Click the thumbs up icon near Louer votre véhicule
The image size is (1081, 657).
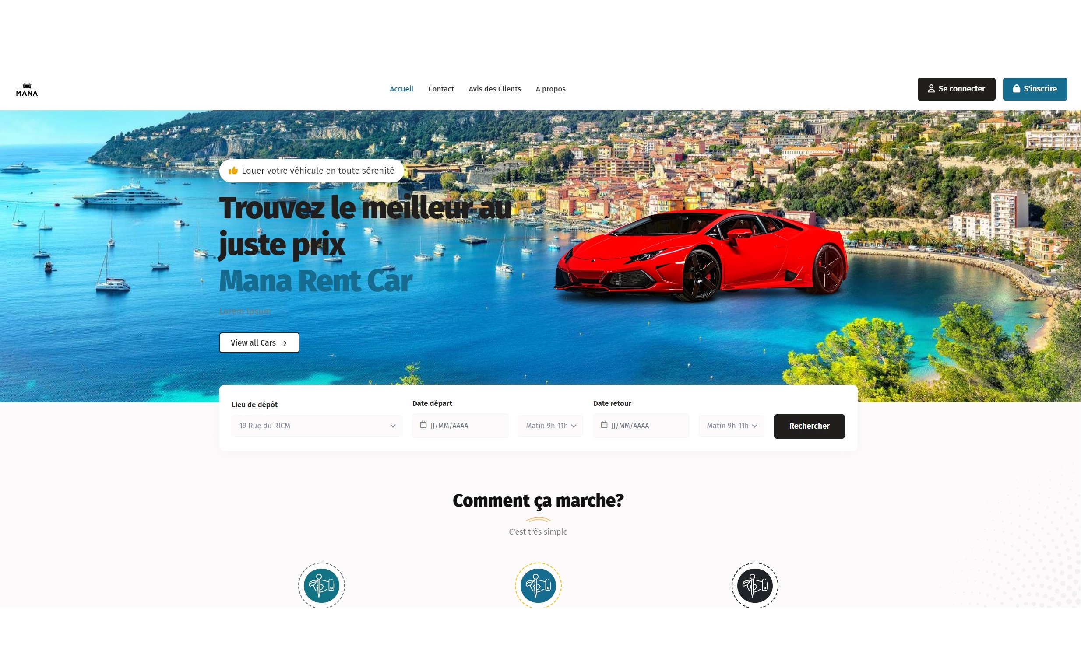click(233, 170)
